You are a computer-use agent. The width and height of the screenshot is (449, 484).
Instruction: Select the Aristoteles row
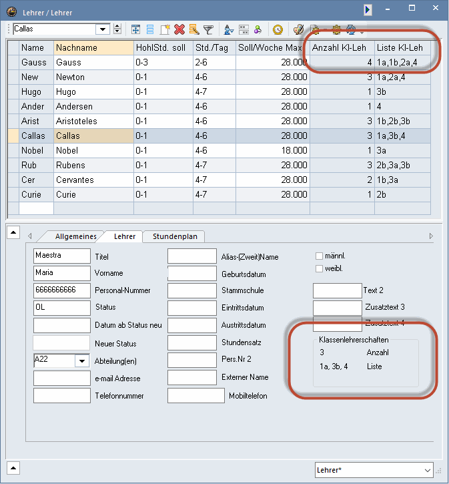click(219, 122)
